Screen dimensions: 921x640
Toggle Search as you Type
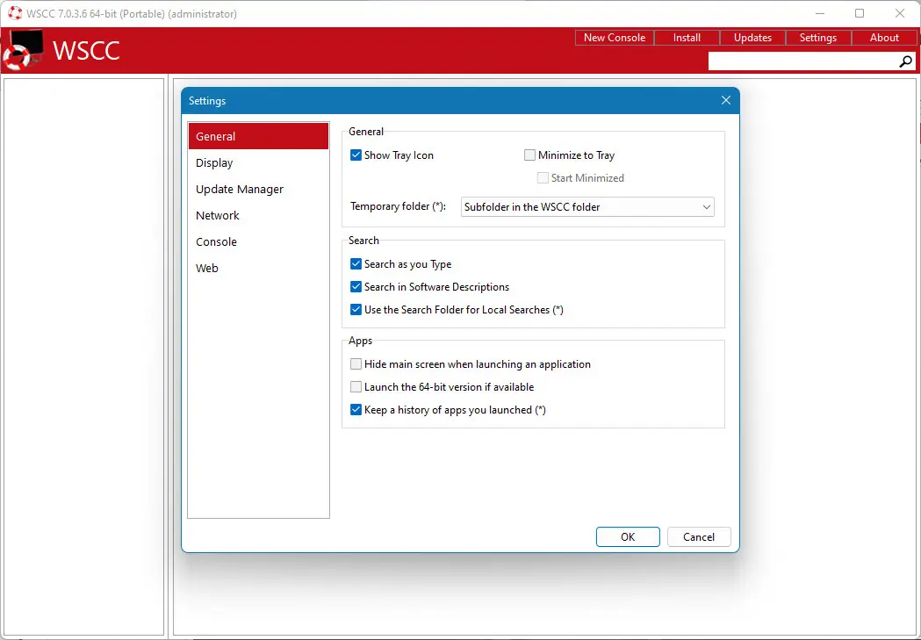click(356, 263)
